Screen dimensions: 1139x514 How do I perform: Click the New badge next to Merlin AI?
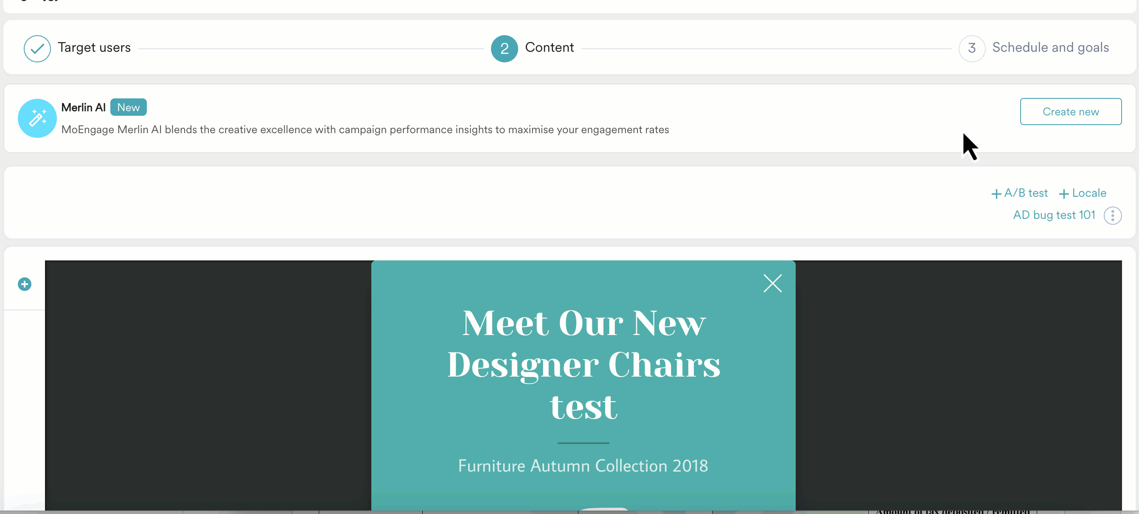point(128,107)
